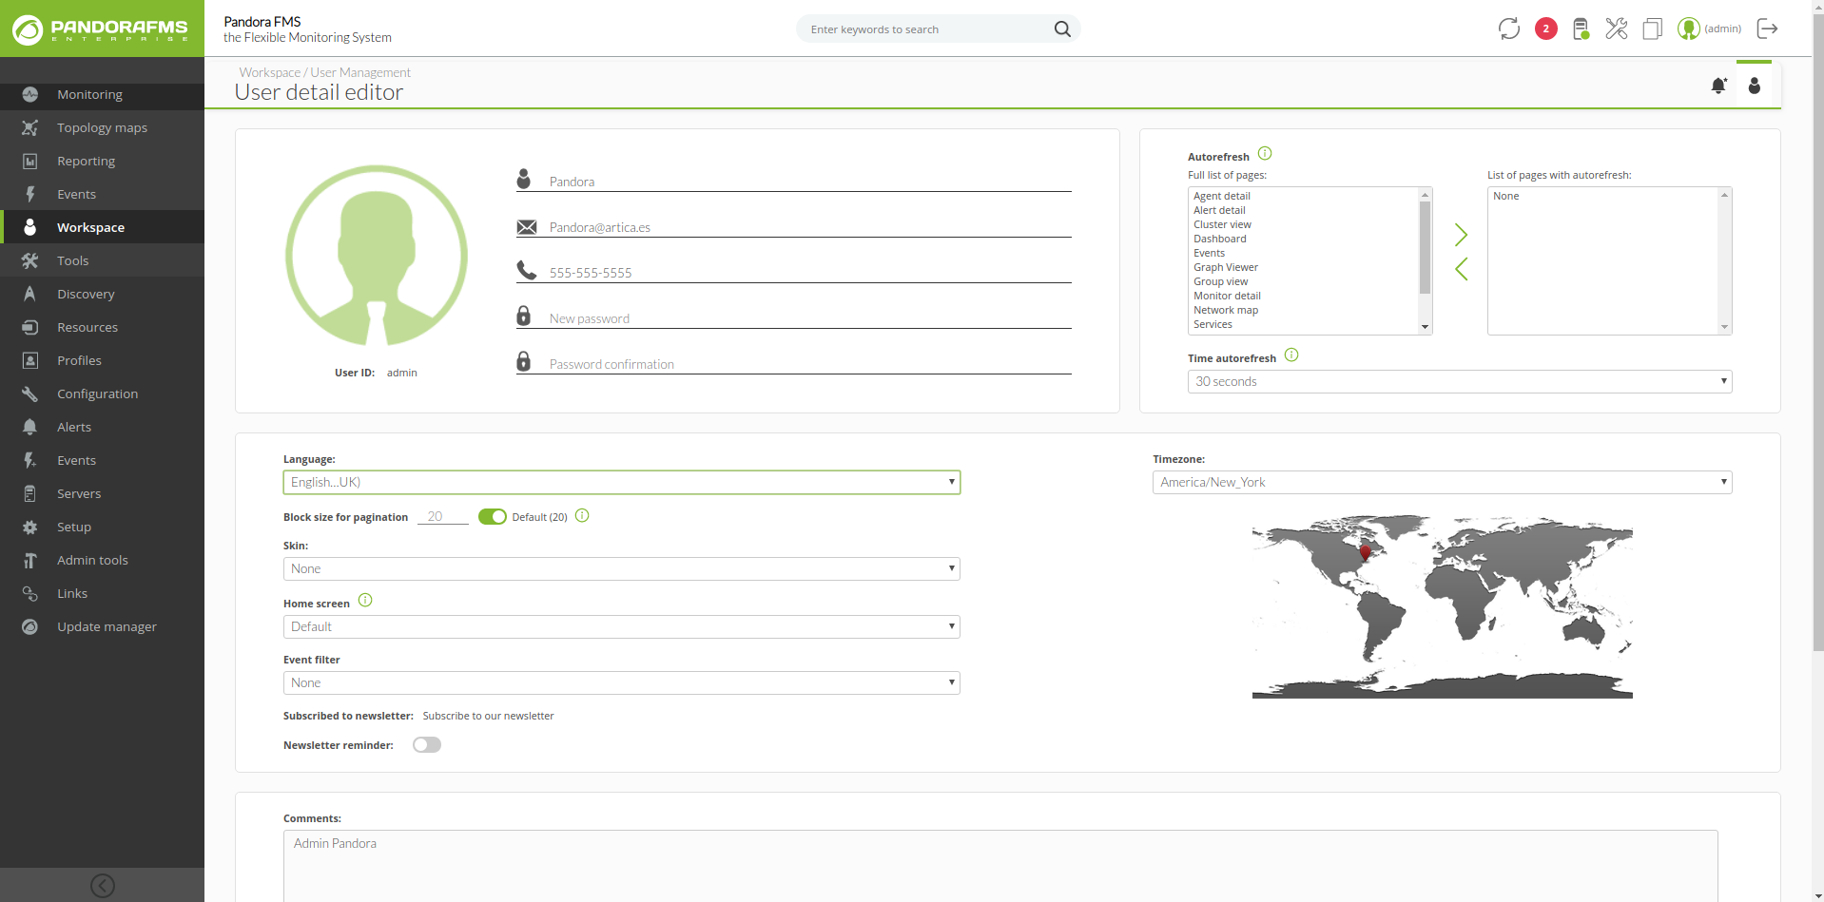Click the Monitoring icon in the sidebar

click(30, 94)
